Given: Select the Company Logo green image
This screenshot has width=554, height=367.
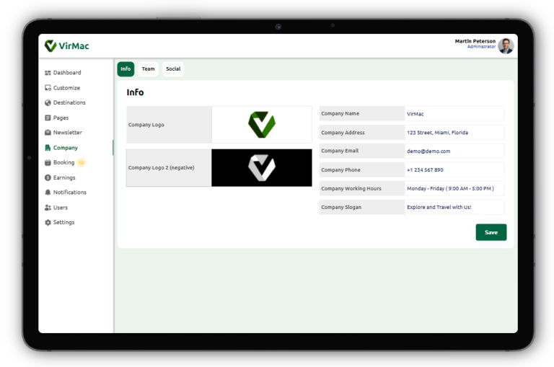Looking at the screenshot, I should click(x=262, y=125).
